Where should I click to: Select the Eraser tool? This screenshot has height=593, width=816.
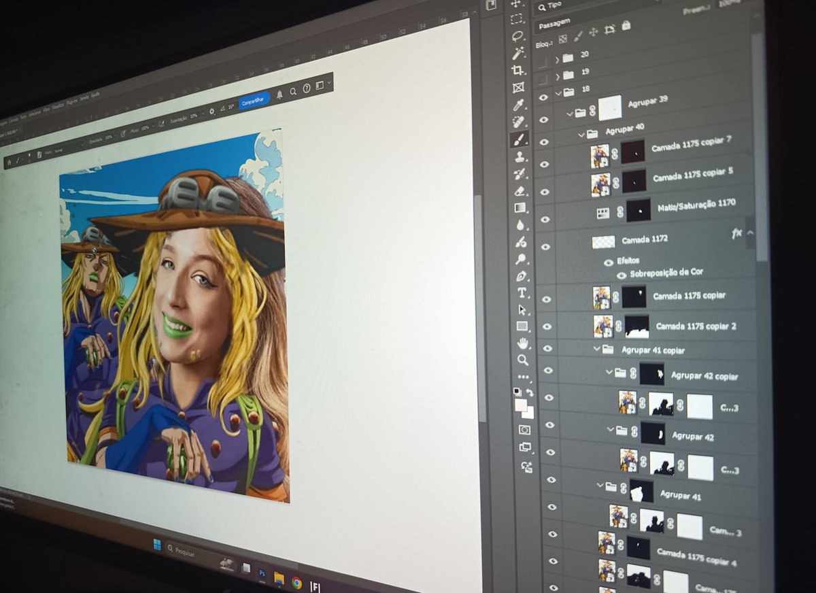(x=520, y=190)
